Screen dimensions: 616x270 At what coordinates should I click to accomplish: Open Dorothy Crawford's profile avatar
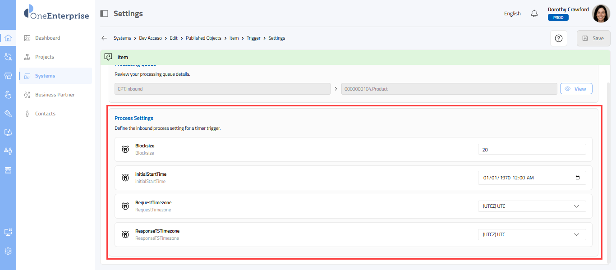(601, 14)
